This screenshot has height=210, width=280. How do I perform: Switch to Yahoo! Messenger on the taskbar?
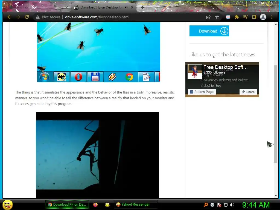pyautogui.click(x=135, y=205)
